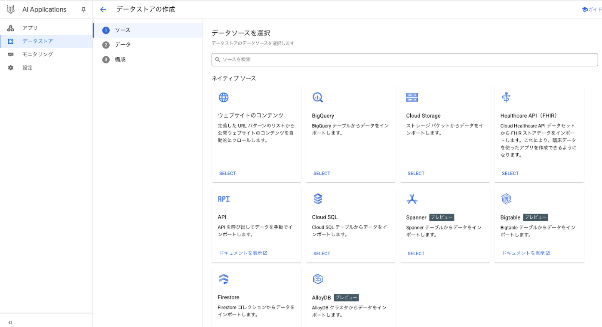Click the ネイティブ ソース heading
The image size is (602, 327).
[x=233, y=78]
